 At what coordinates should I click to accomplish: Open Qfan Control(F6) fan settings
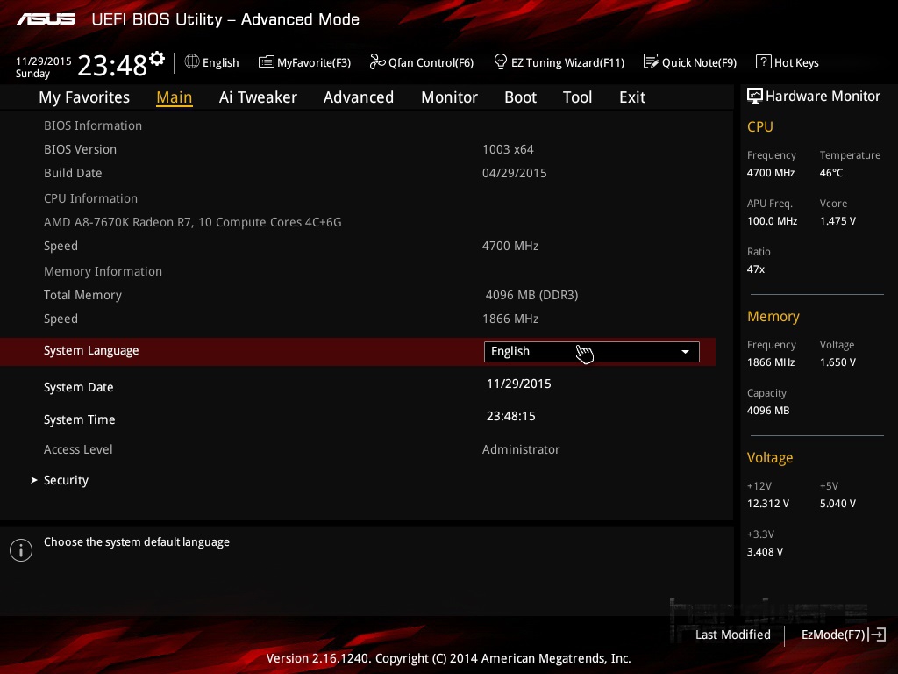pyautogui.click(x=422, y=62)
